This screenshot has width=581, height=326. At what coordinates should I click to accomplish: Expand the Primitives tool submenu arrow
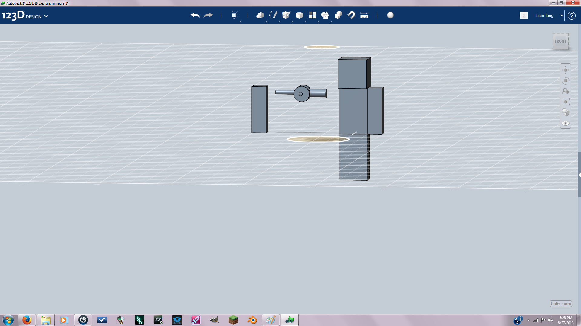[x=266, y=22]
